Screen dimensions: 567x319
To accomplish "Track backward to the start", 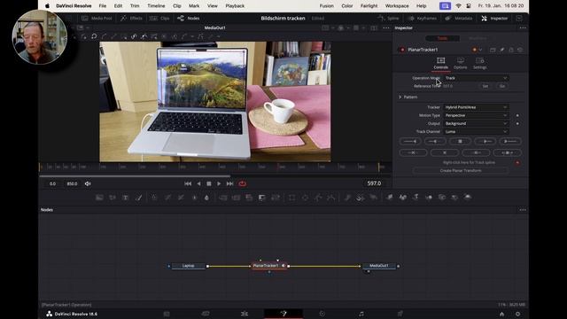I will point(410,142).
